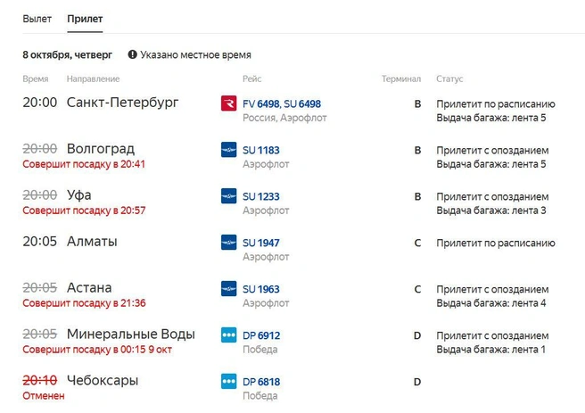Click the Rossiya airline logo for FV 6498

point(228,103)
